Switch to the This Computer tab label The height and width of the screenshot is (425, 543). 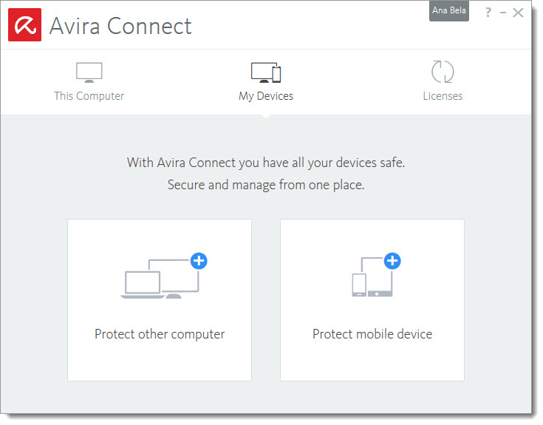pyautogui.click(x=89, y=96)
